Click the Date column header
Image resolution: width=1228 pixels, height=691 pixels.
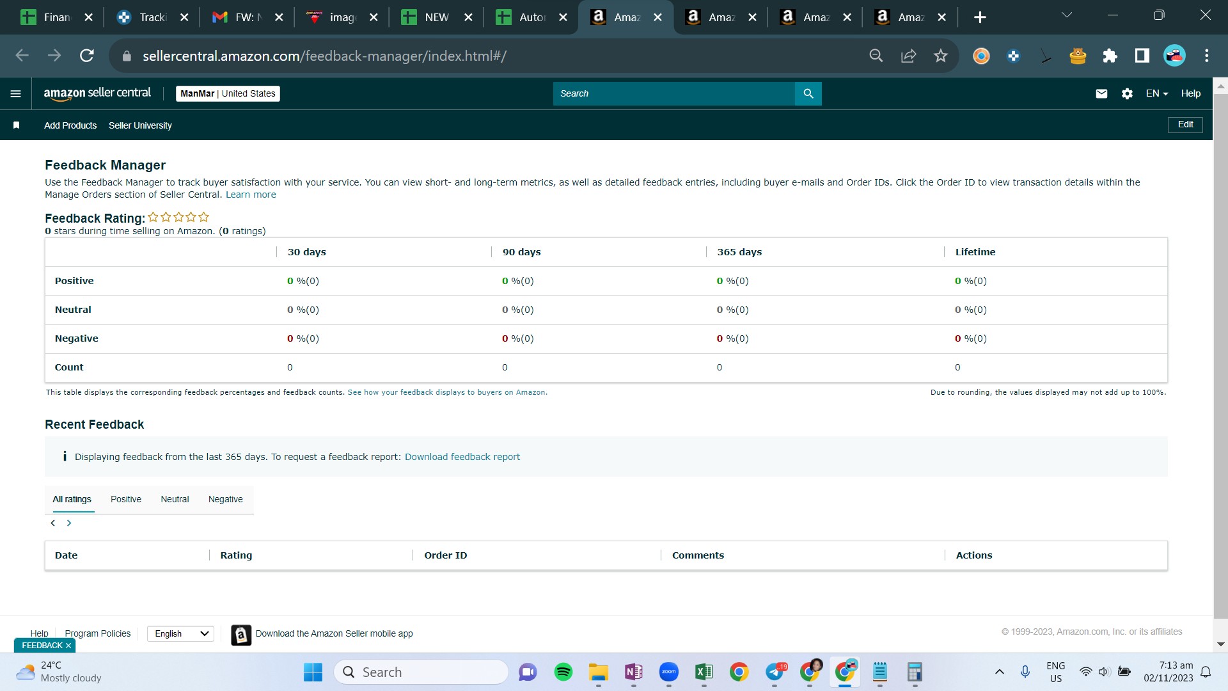pos(66,555)
